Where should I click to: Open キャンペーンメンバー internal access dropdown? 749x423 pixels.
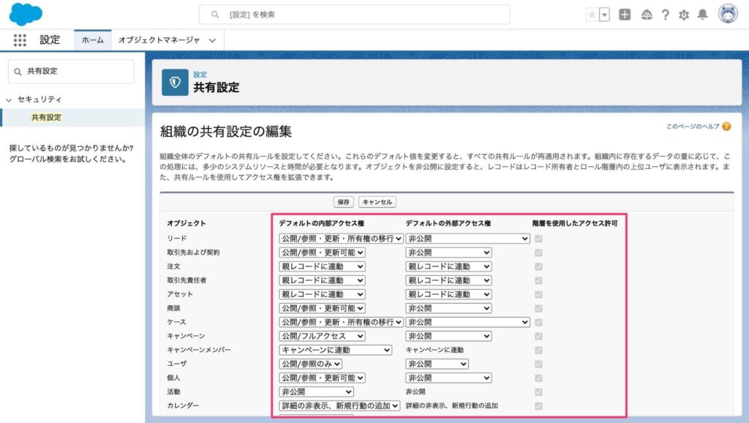click(335, 350)
